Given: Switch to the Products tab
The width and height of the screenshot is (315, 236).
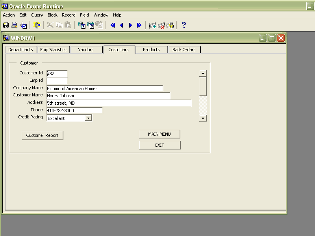Looking at the screenshot, I should point(151,50).
